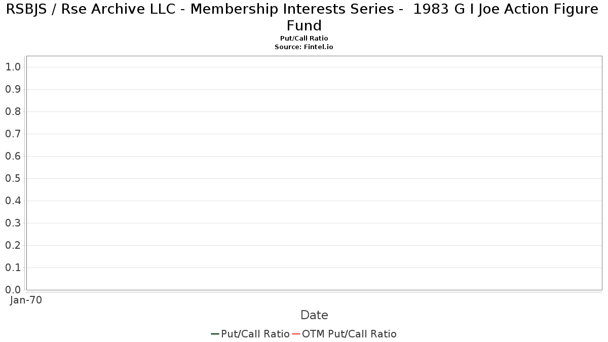Toggle the OTM Put/Call Ratio legend label

coord(349,334)
